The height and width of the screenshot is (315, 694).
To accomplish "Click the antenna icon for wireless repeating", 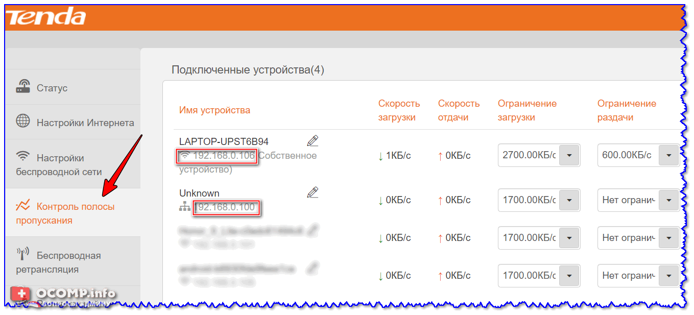I will (23, 254).
